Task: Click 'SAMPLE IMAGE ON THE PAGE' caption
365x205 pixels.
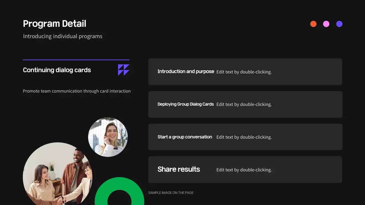Action: [171, 193]
